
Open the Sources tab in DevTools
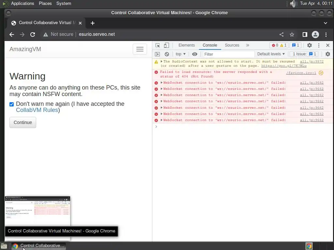[x=232, y=45]
